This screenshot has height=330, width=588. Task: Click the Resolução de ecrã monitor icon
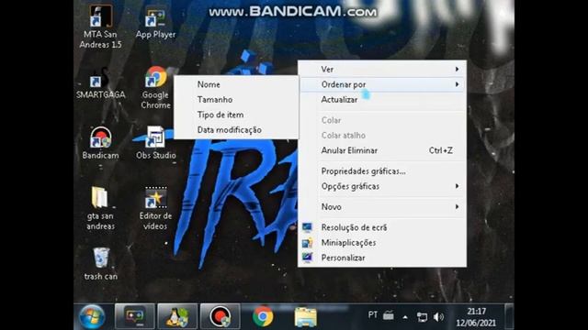pyautogui.click(x=307, y=227)
